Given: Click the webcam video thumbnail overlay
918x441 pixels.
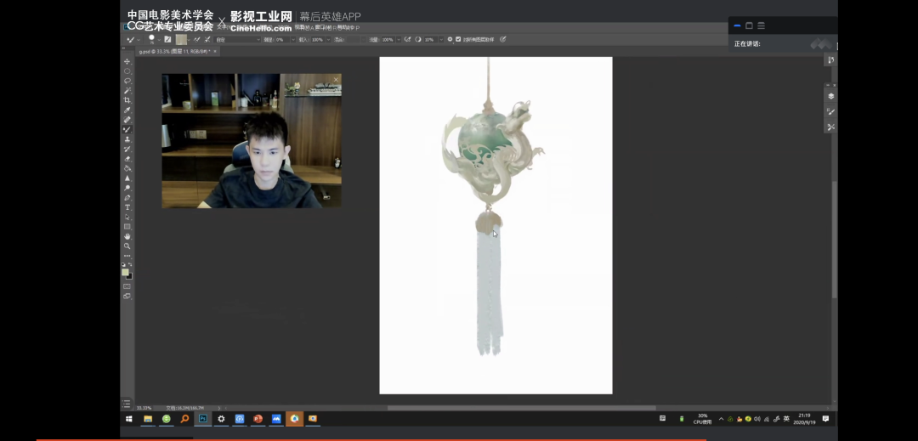Looking at the screenshot, I should pyautogui.click(x=252, y=141).
